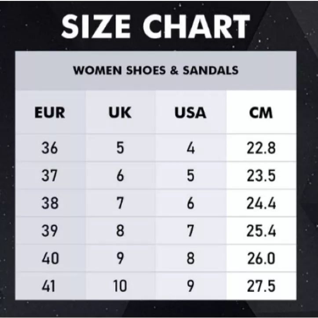Image resolution: width=318 pixels, height=318 pixels.
Task: Click the CM column header
Action: tap(261, 113)
